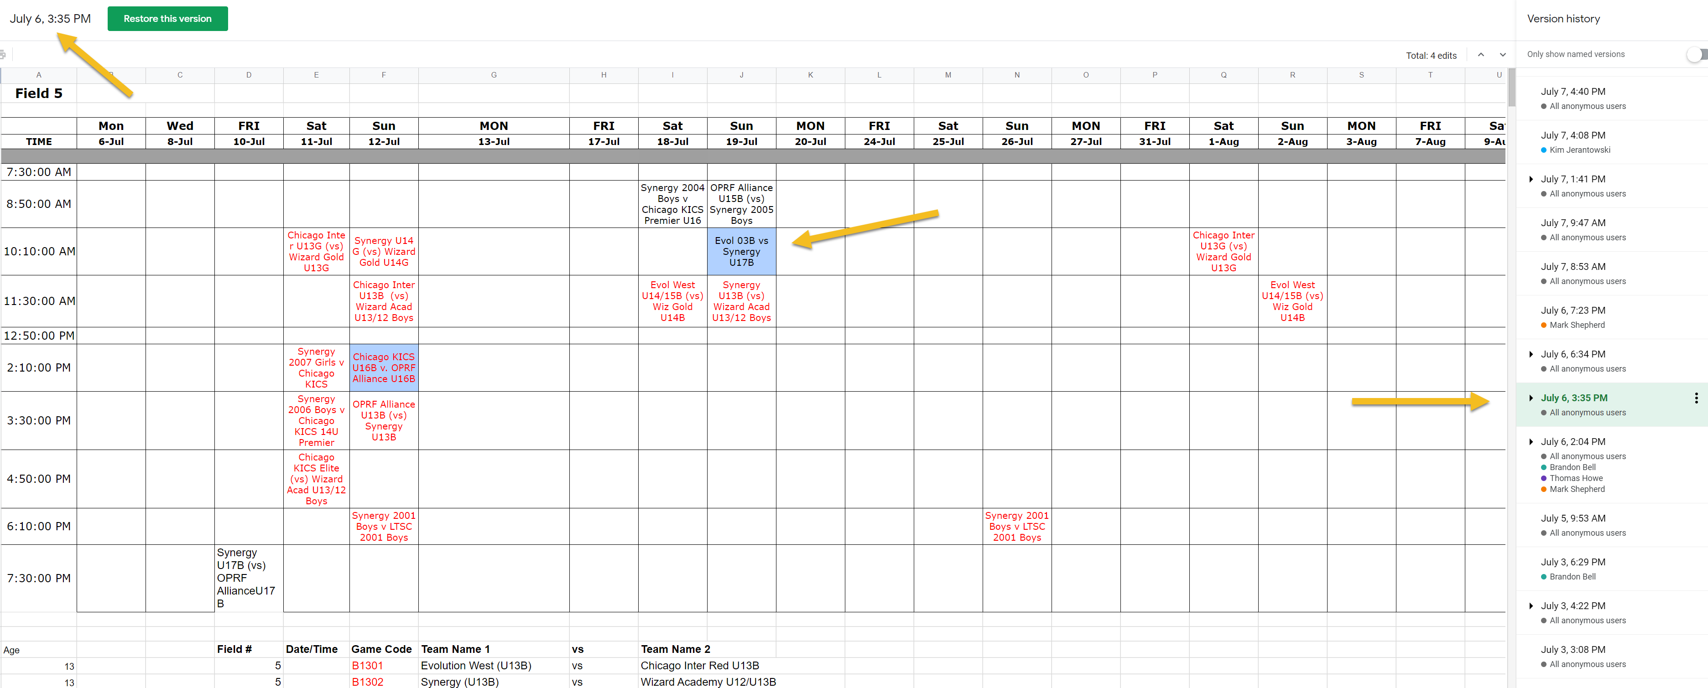The image size is (1708, 688).
Task: Click the 10:10:00 AM time cell
Action: click(x=38, y=251)
